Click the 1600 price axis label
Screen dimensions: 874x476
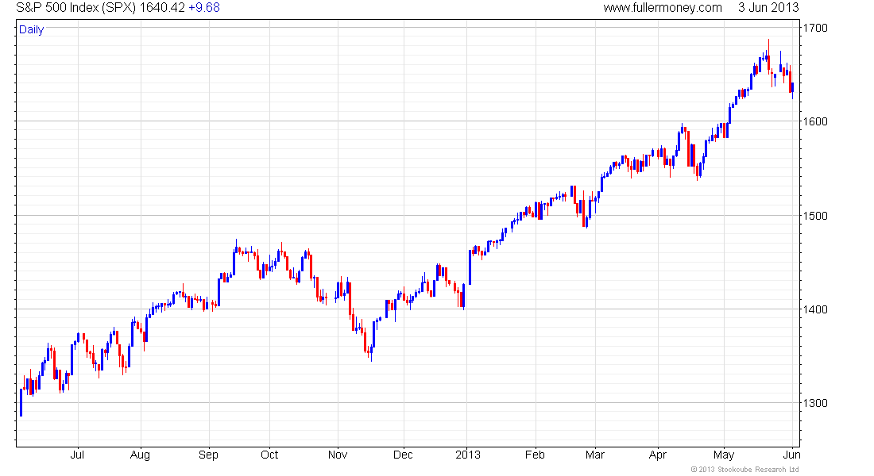pyautogui.click(x=815, y=121)
